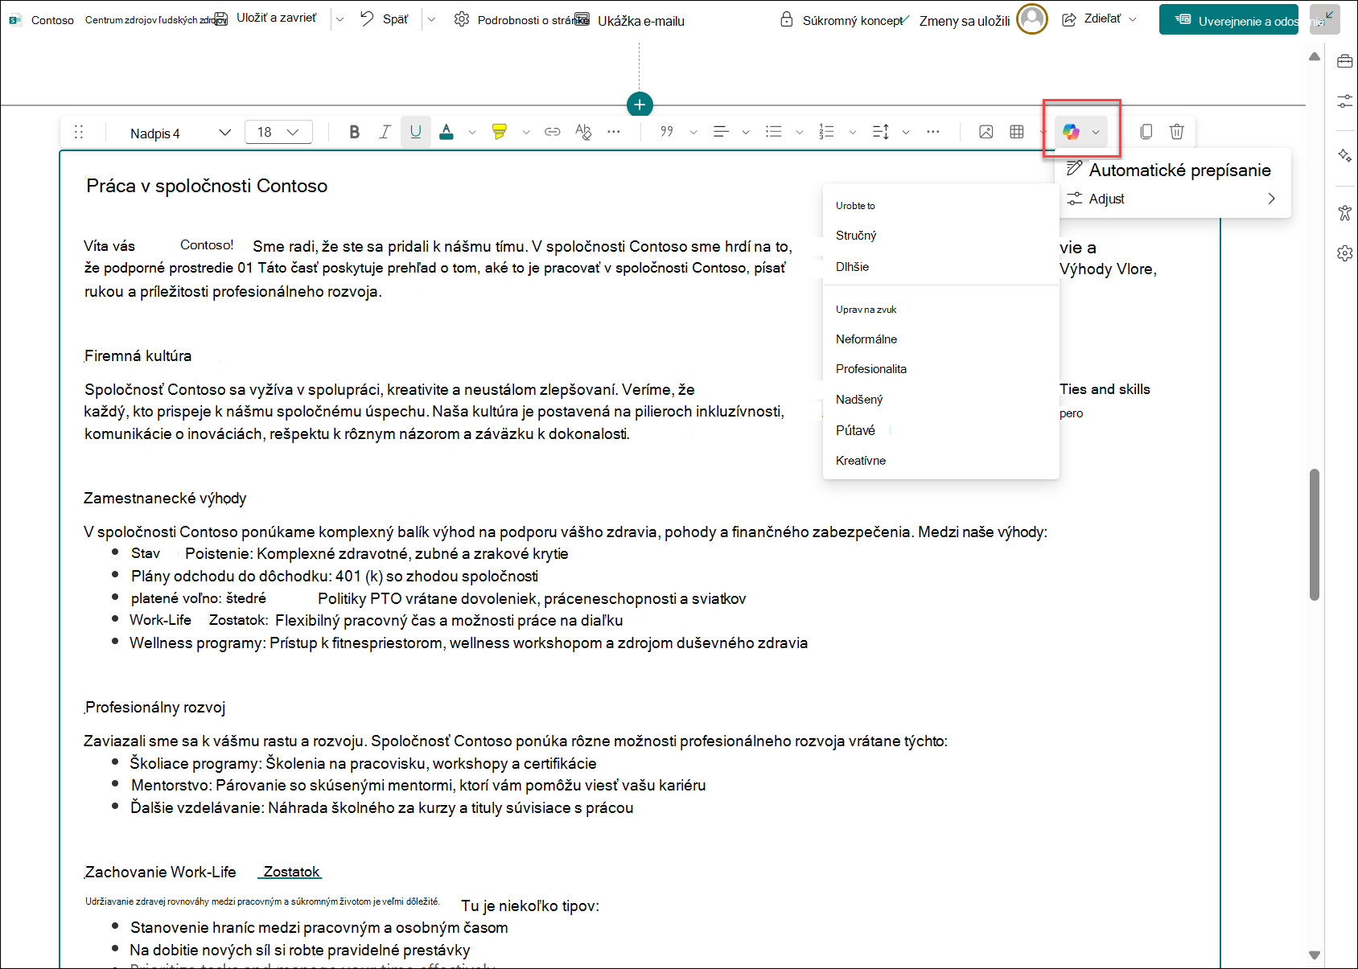The image size is (1358, 969).
Task: Open the gear icon in the right sidebar
Action: click(1345, 253)
